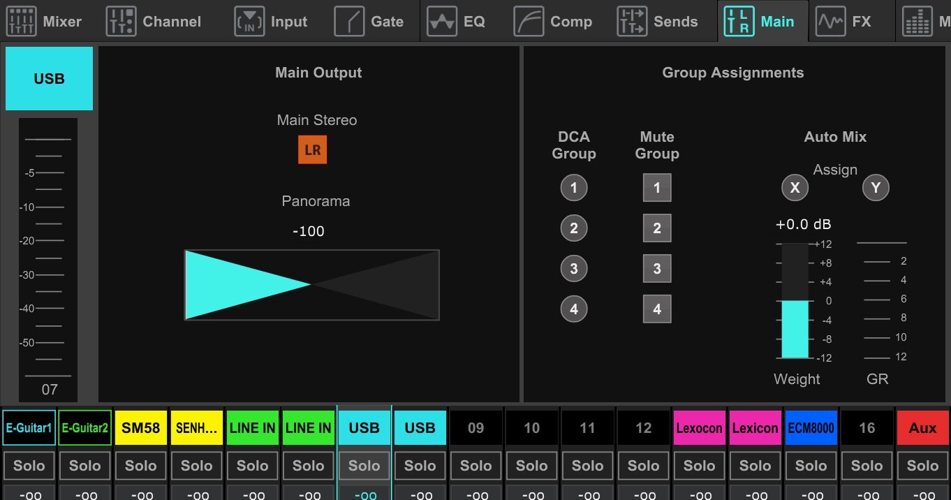Adjust the Auto Mix Weight fader
Viewport: 951px width, 500px height.
click(795, 301)
